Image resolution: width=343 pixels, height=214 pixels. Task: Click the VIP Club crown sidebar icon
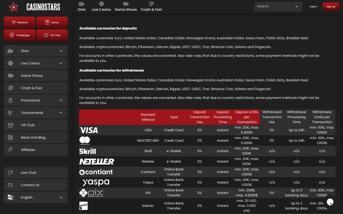(x=11, y=125)
